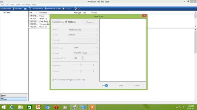Open Windows Store from the taskbar
This screenshot has width=197, height=110.
click(x=30, y=107)
